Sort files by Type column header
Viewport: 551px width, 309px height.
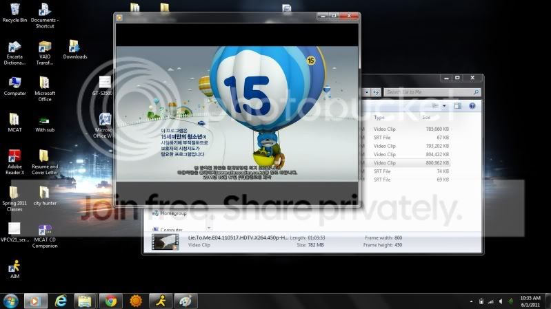tap(379, 118)
